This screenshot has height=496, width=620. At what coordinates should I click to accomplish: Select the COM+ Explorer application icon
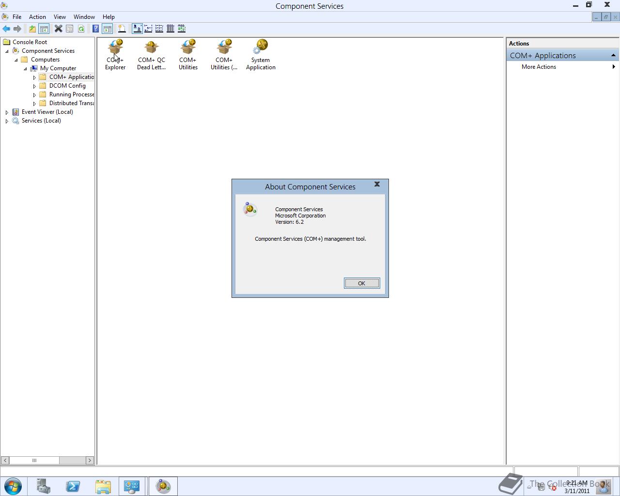[x=115, y=55]
